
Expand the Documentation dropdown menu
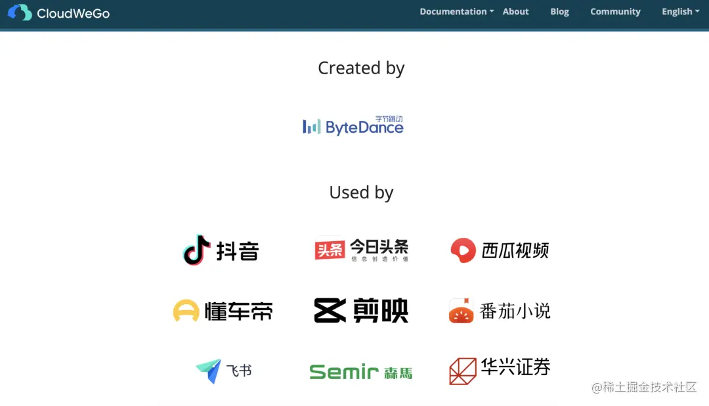456,12
